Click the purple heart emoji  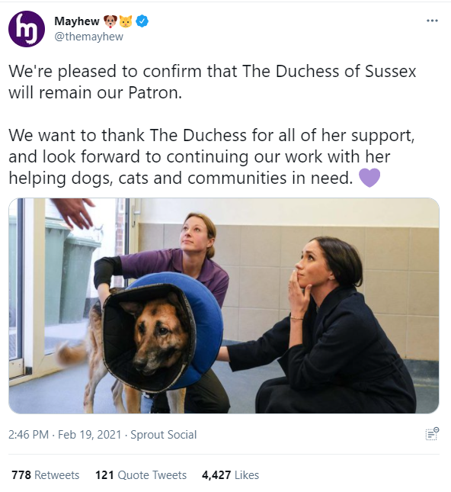pos(369,178)
